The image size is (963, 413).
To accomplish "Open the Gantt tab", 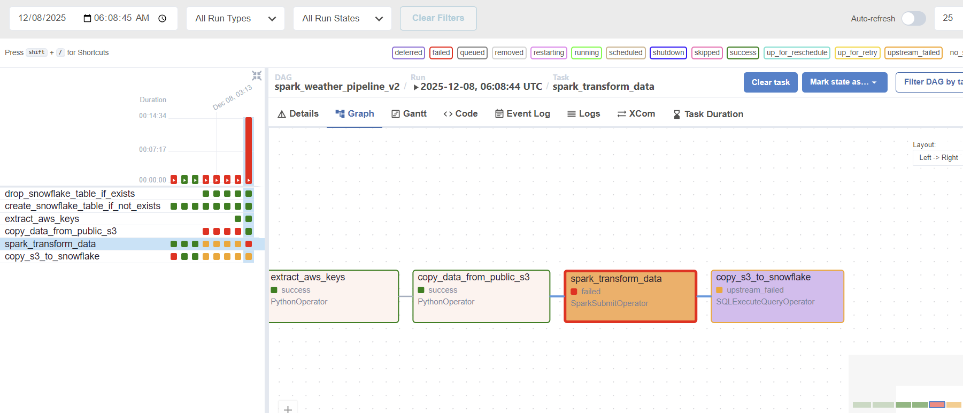I will (409, 113).
